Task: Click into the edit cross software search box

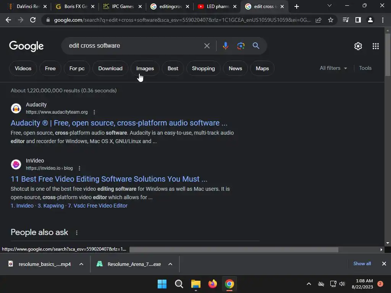Action: coord(135,46)
